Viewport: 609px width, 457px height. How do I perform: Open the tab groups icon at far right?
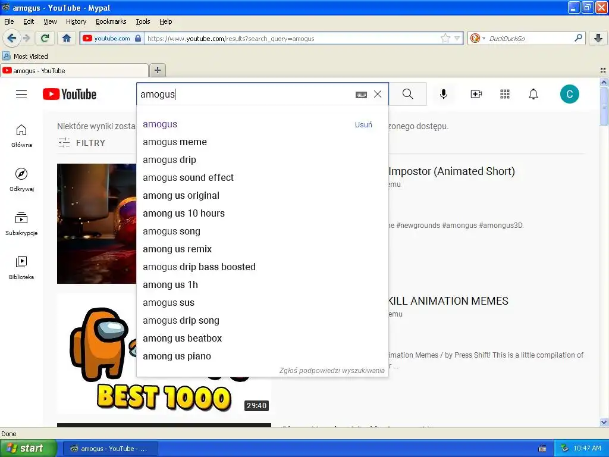(x=603, y=70)
